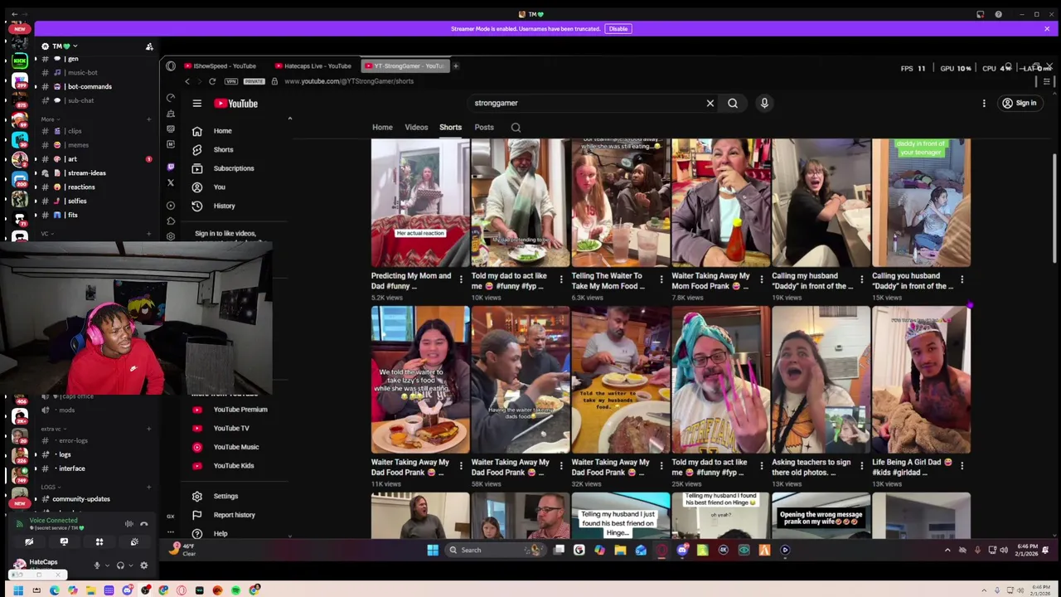Open options for Life Being A Girl Dad
Screen dimensions: 1061x597
[962, 466]
